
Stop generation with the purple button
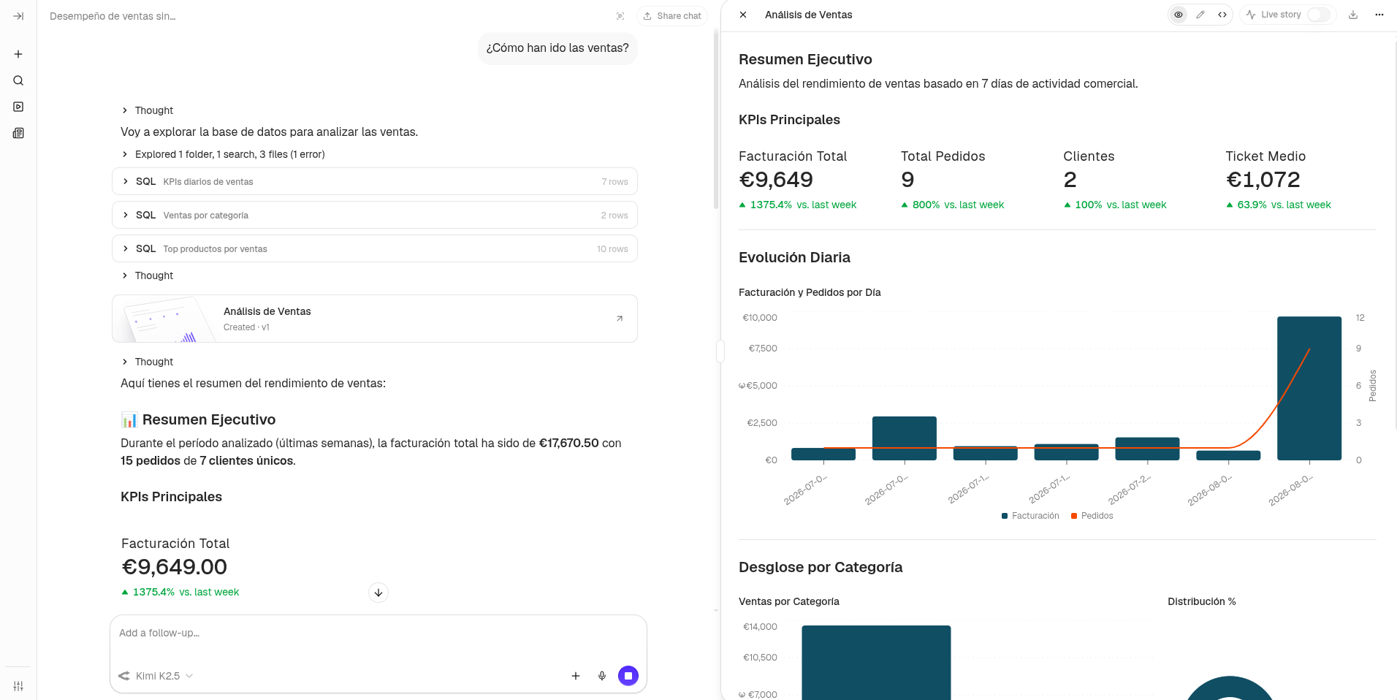(x=628, y=676)
